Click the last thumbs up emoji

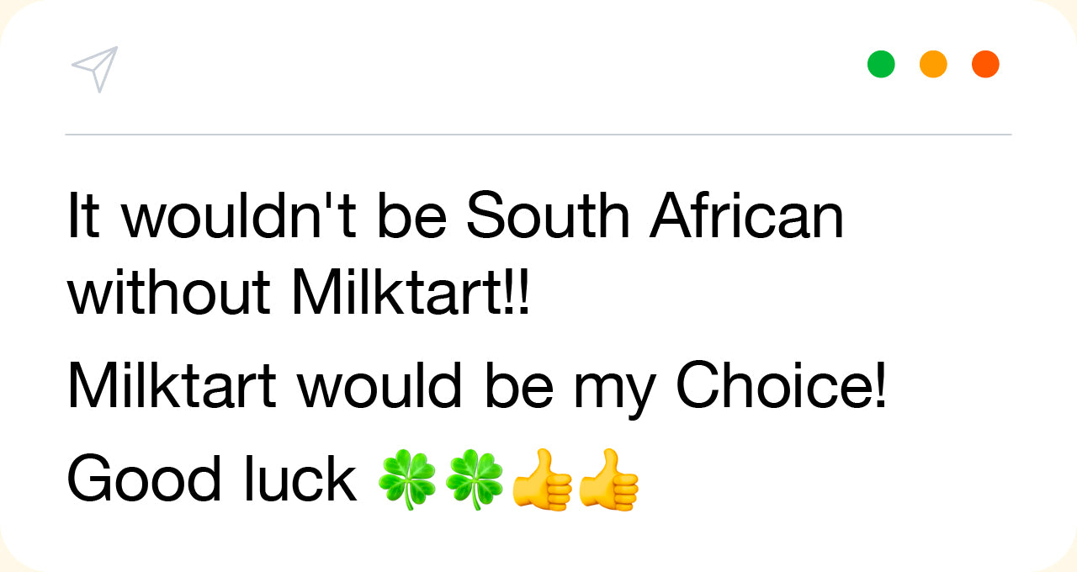point(608,480)
